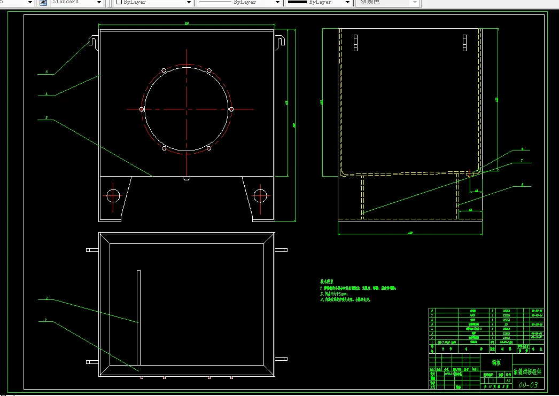This screenshot has width=559, height=396.
Task: Open the text style manager icon
Action: coord(43,3)
